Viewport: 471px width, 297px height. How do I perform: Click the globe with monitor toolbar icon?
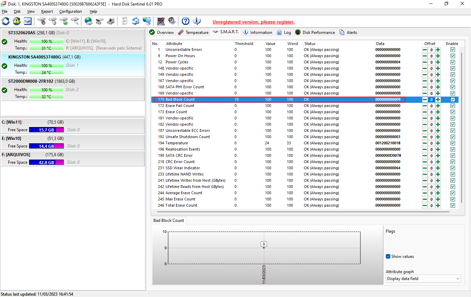click(x=147, y=21)
